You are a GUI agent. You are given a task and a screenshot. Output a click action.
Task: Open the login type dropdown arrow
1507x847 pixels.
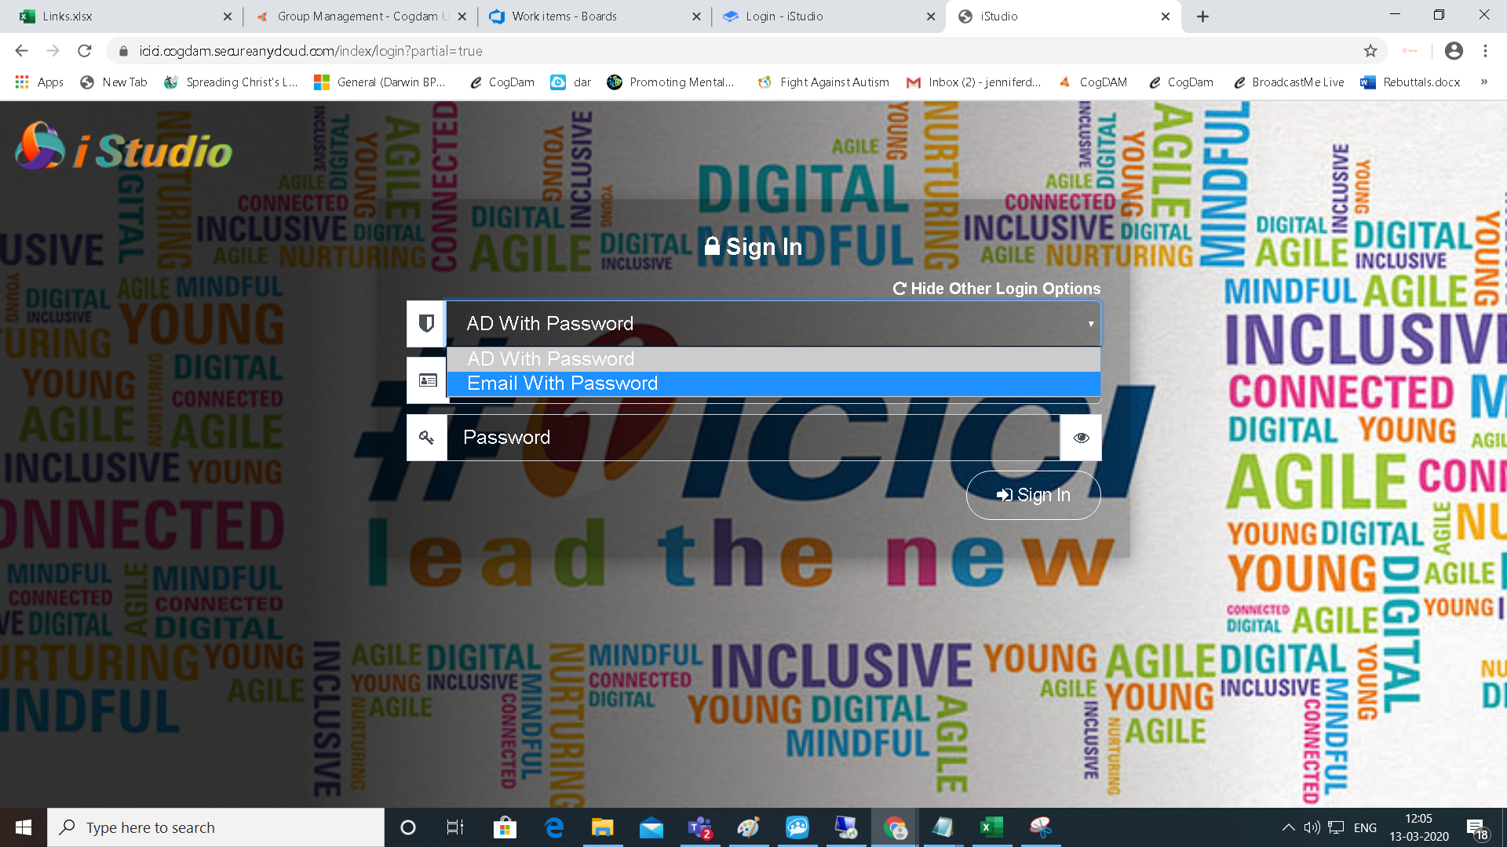point(1090,324)
